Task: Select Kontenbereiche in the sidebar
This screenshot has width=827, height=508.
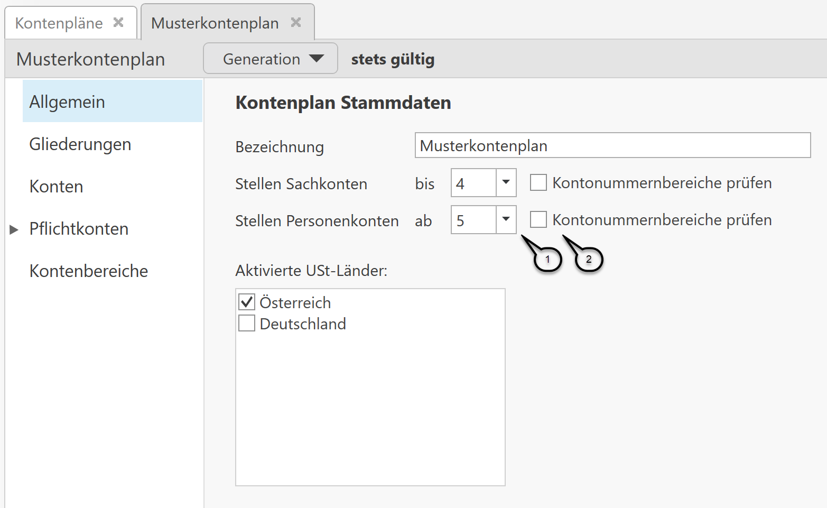Action: [88, 271]
